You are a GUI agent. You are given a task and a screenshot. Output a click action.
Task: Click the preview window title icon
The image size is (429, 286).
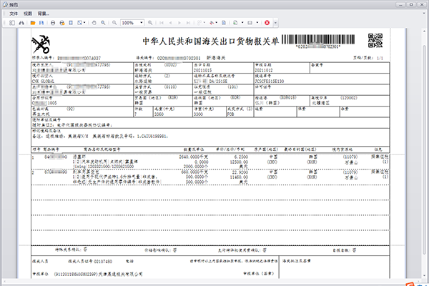coord(5,5)
